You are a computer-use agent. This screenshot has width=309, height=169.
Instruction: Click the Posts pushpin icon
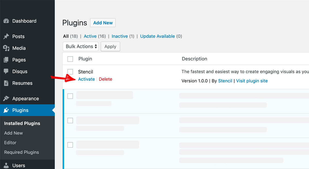tap(6, 37)
